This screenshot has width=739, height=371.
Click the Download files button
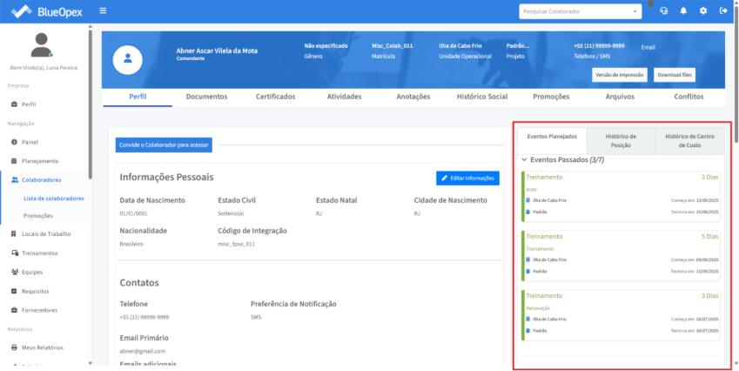click(675, 75)
